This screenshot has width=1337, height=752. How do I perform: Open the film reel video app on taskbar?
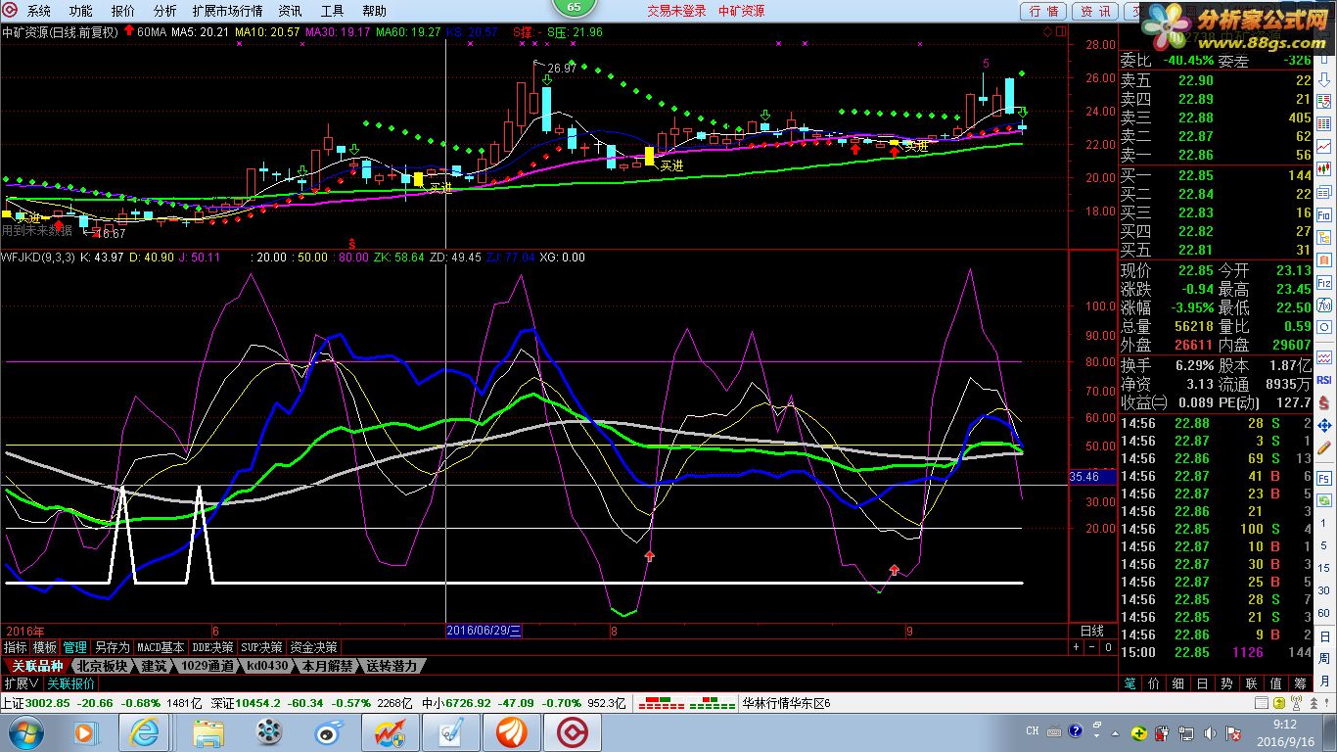coord(270,732)
